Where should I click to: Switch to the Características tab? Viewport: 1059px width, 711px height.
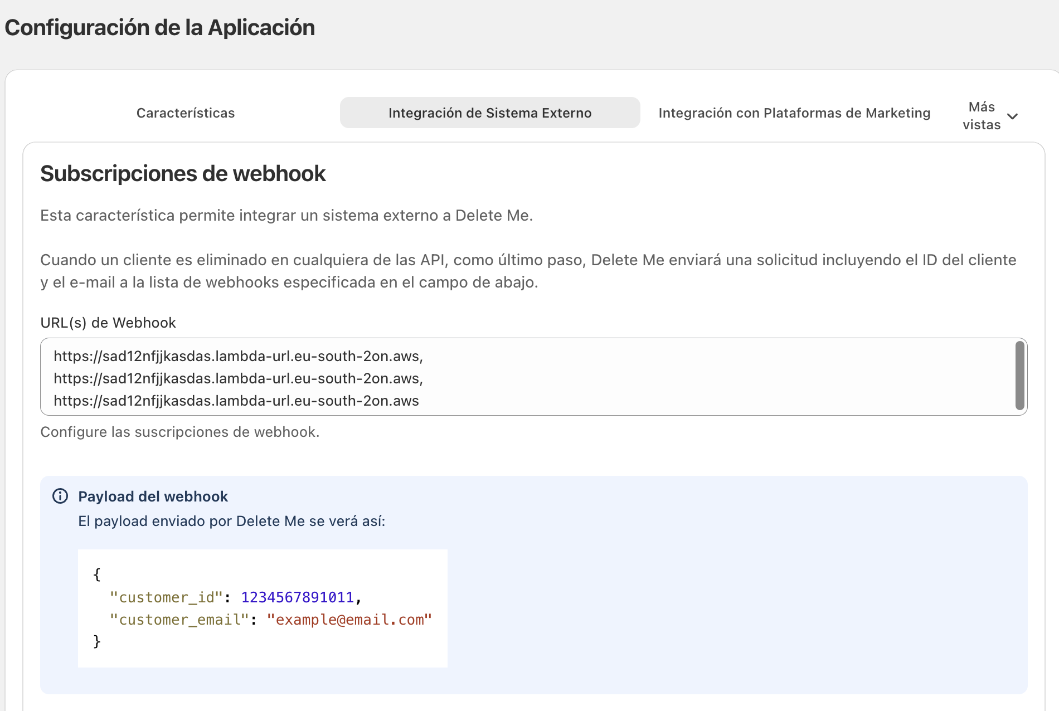[186, 113]
